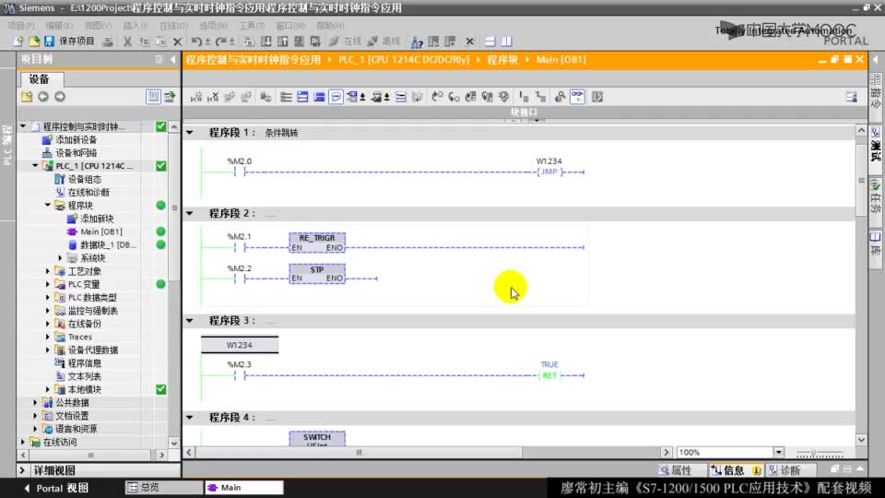
Task: Open the 在线(O) menu
Action: 173,26
